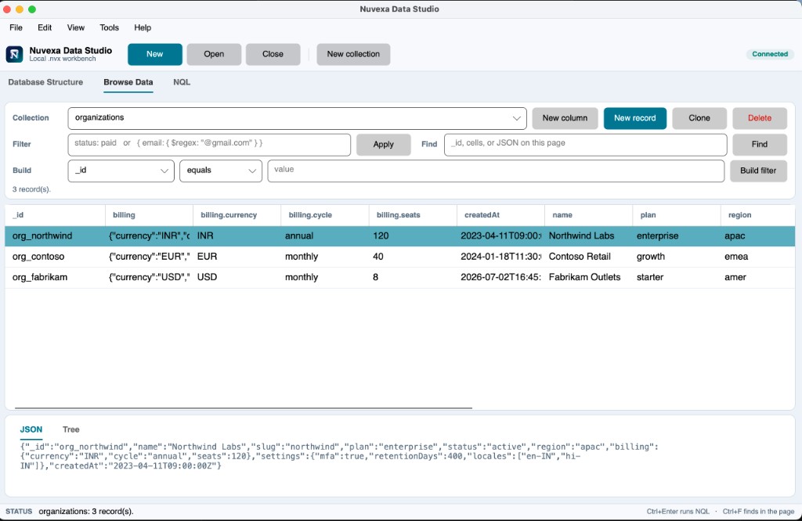Open the View menu
The height and width of the screenshot is (521, 802).
tap(76, 27)
